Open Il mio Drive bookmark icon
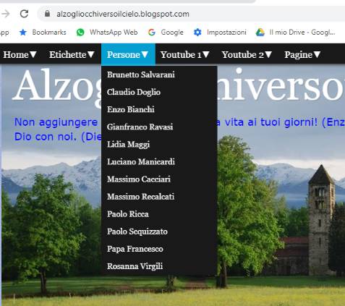The width and height of the screenshot is (345, 306). click(x=260, y=32)
